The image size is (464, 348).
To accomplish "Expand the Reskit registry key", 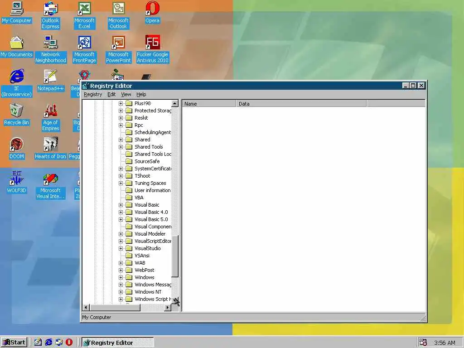I will tap(121, 118).
